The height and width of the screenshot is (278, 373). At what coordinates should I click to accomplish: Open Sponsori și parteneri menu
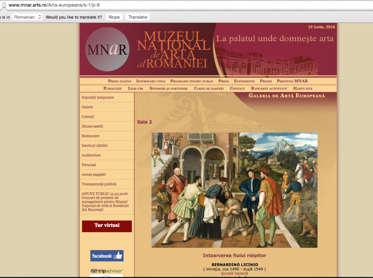pos(169,88)
